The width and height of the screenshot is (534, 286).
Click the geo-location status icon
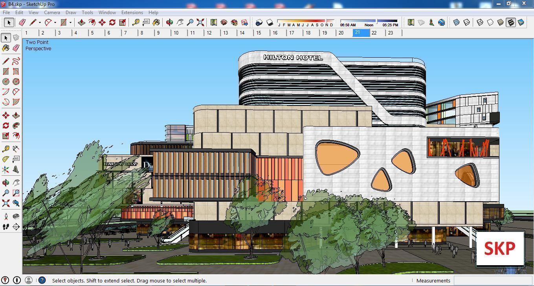(x=5, y=280)
